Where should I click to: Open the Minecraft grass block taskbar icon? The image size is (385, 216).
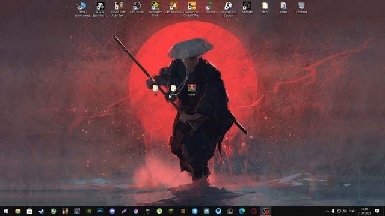pyautogui.click(x=171, y=211)
